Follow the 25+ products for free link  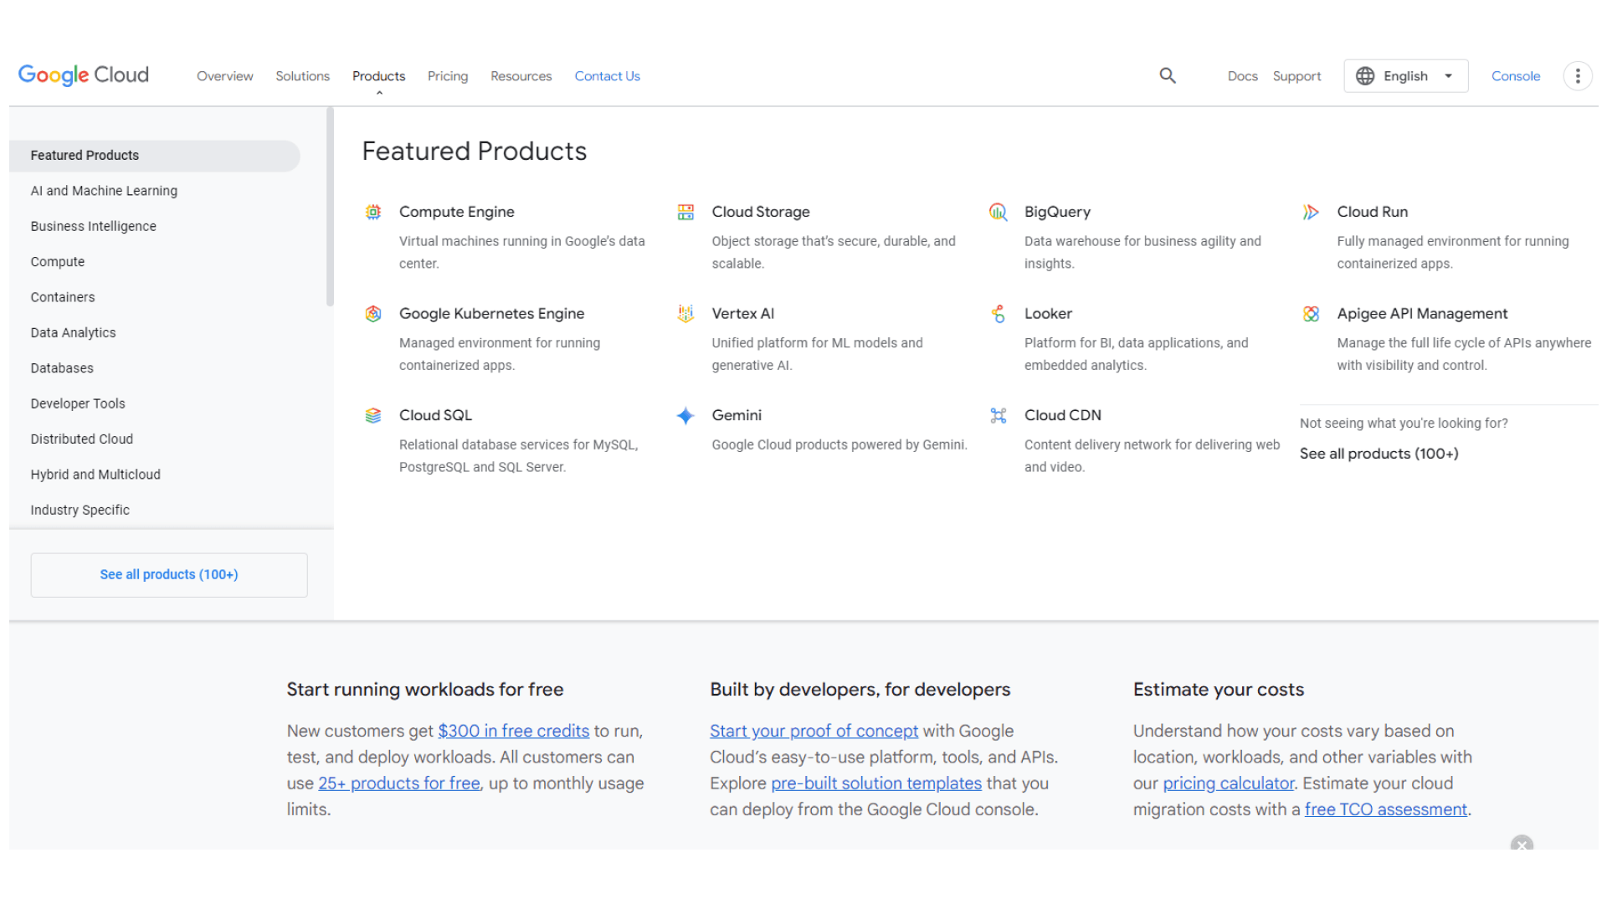[399, 783]
